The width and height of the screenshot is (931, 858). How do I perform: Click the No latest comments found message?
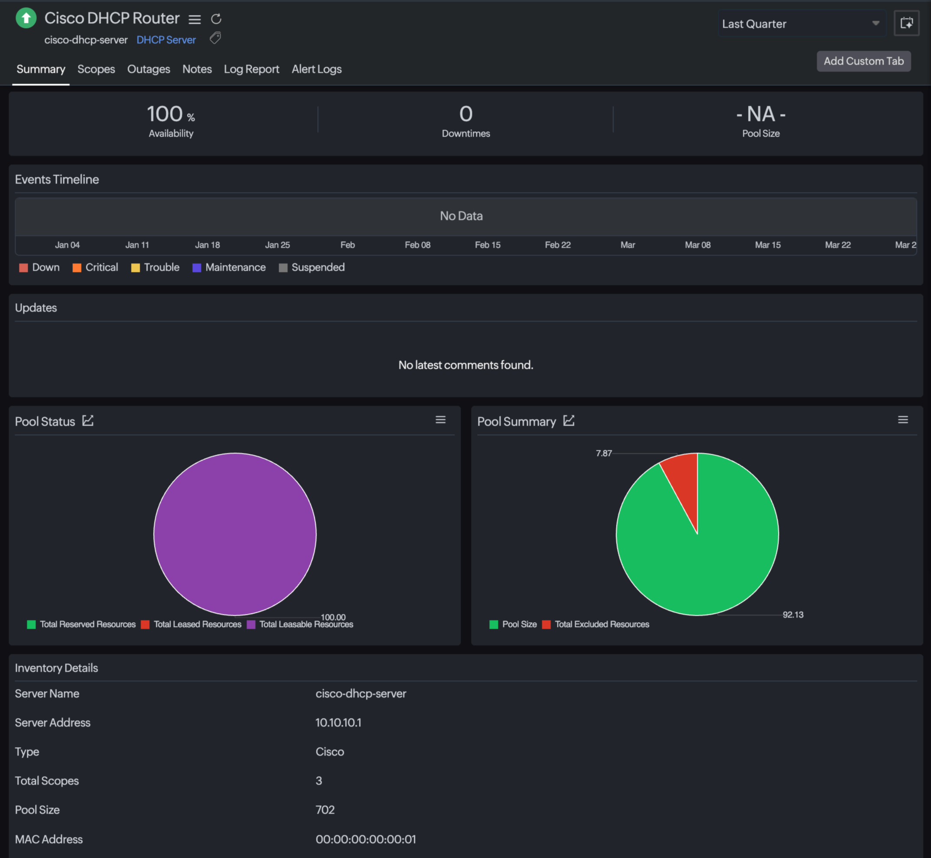pos(466,365)
